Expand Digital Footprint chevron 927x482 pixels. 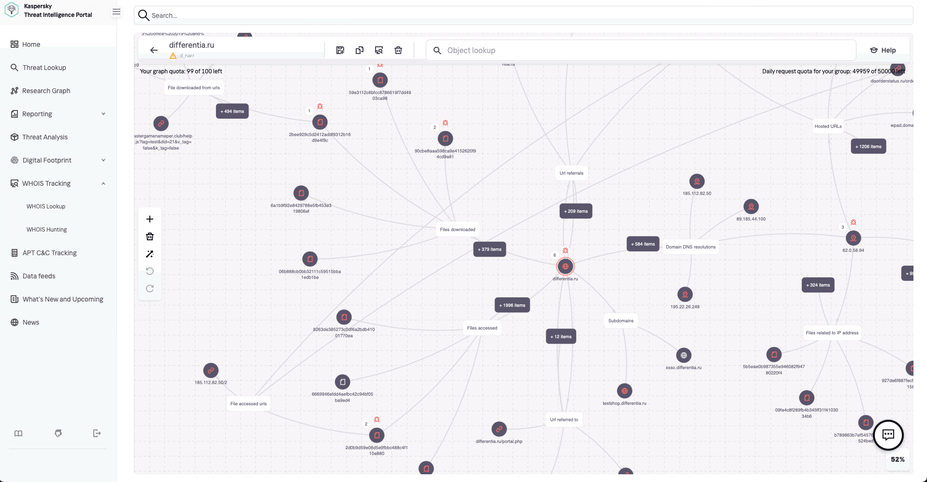pos(103,160)
